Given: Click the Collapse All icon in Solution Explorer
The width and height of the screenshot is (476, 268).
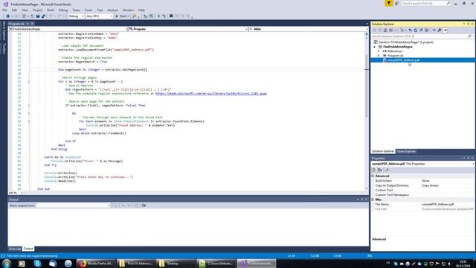Looking at the screenshot, I should pyautogui.click(x=421, y=30).
